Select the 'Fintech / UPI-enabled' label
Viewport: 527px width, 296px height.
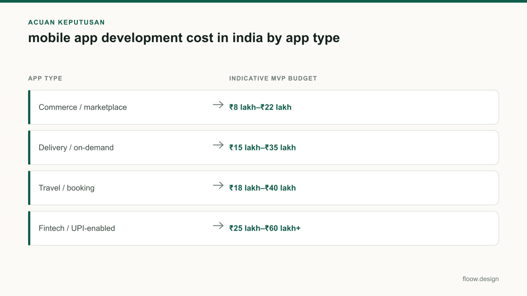click(77, 228)
